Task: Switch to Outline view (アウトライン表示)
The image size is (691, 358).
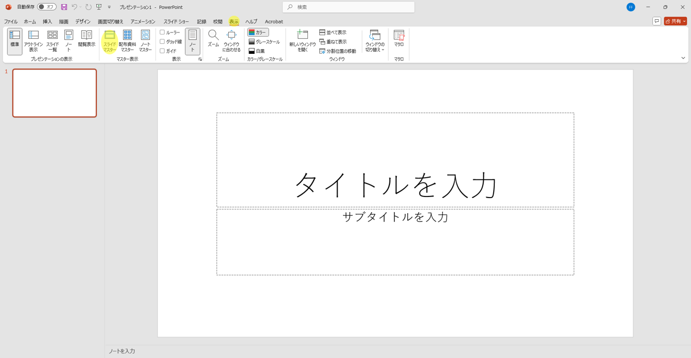Action: pos(34,40)
